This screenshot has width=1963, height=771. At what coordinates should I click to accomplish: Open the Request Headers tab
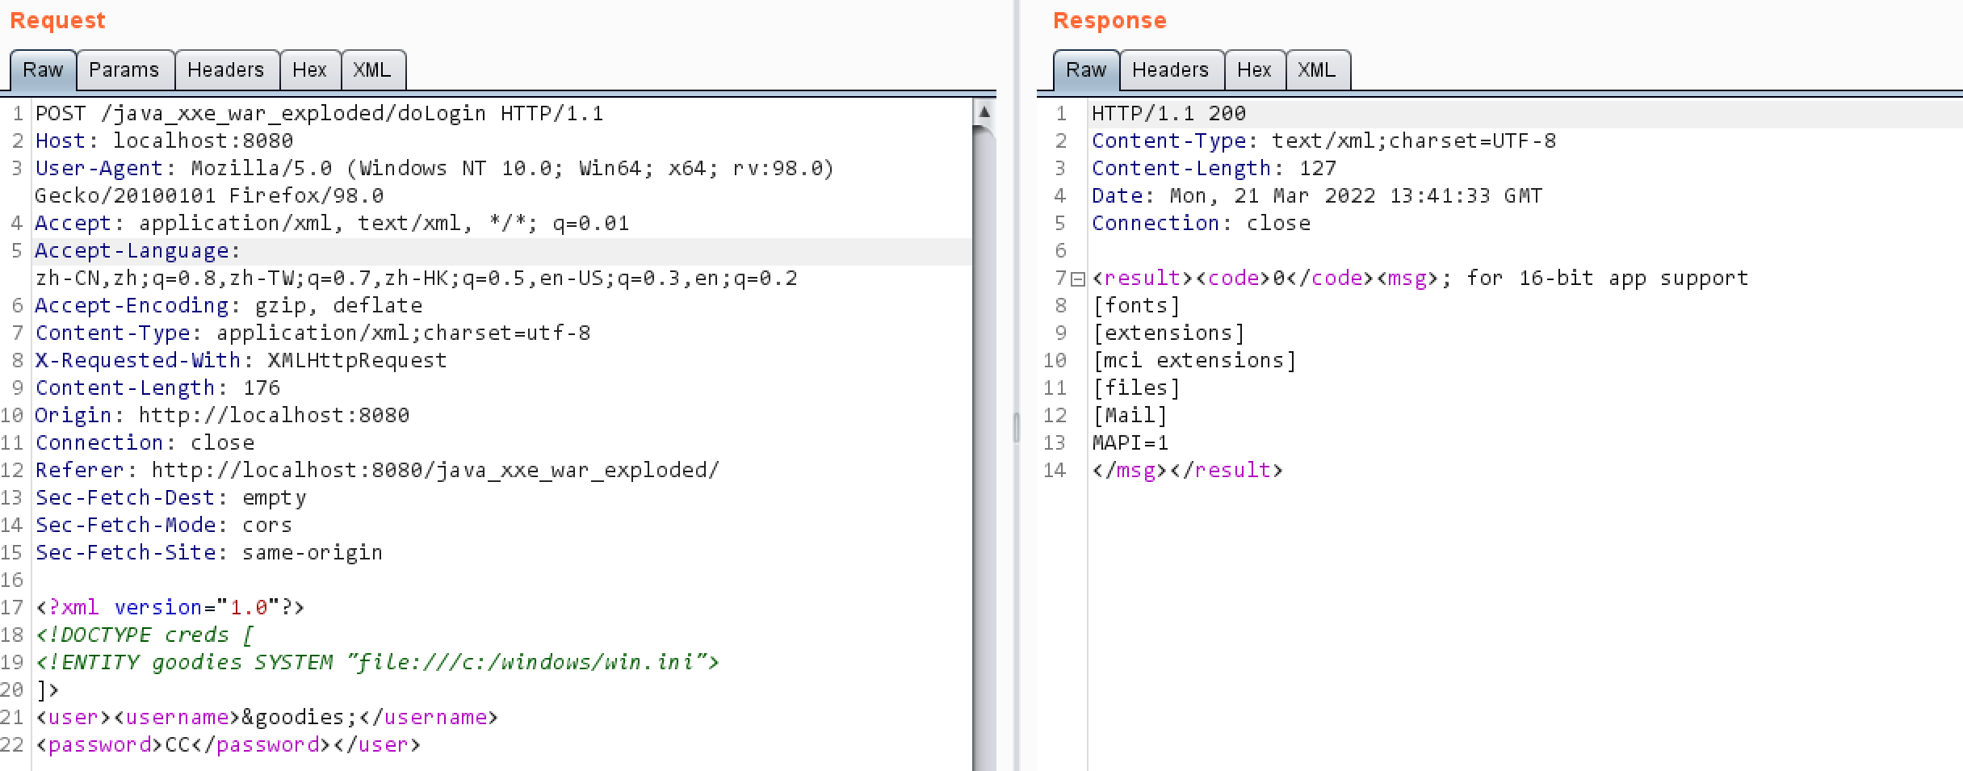226,70
